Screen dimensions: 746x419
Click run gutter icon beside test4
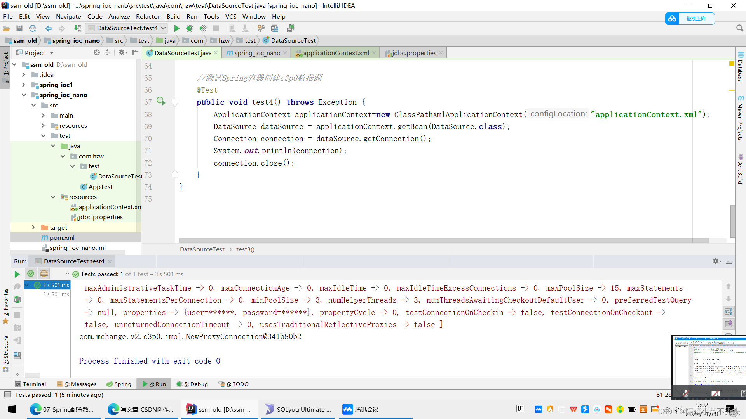pos(161,101)
